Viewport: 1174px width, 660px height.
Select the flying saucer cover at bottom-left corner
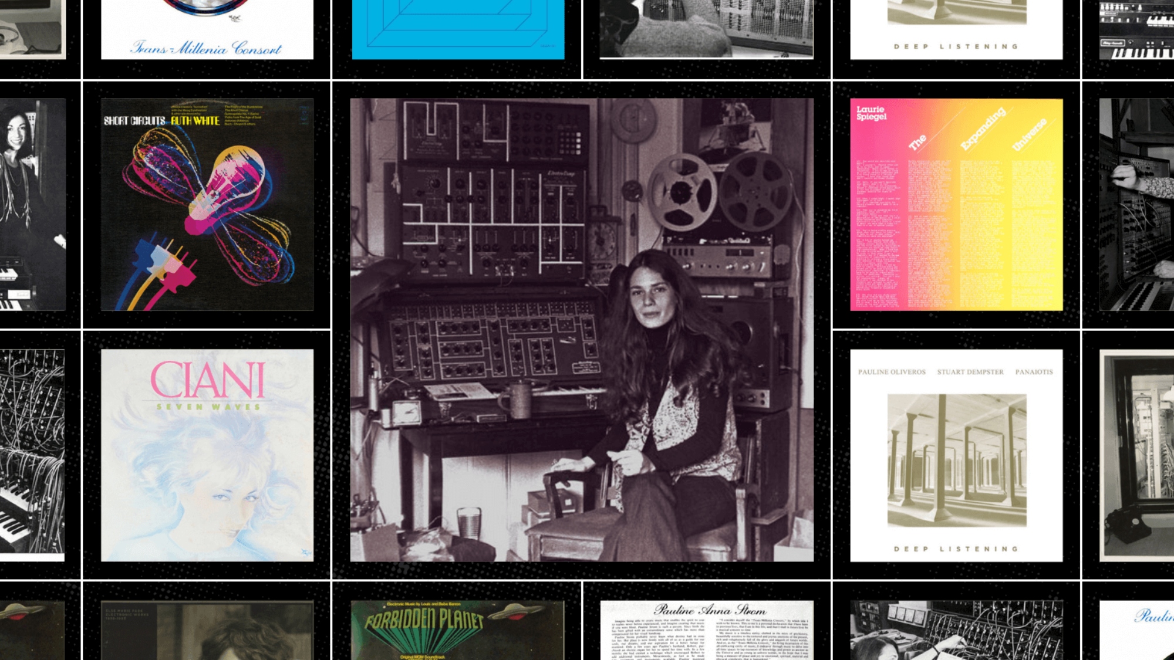32,630
